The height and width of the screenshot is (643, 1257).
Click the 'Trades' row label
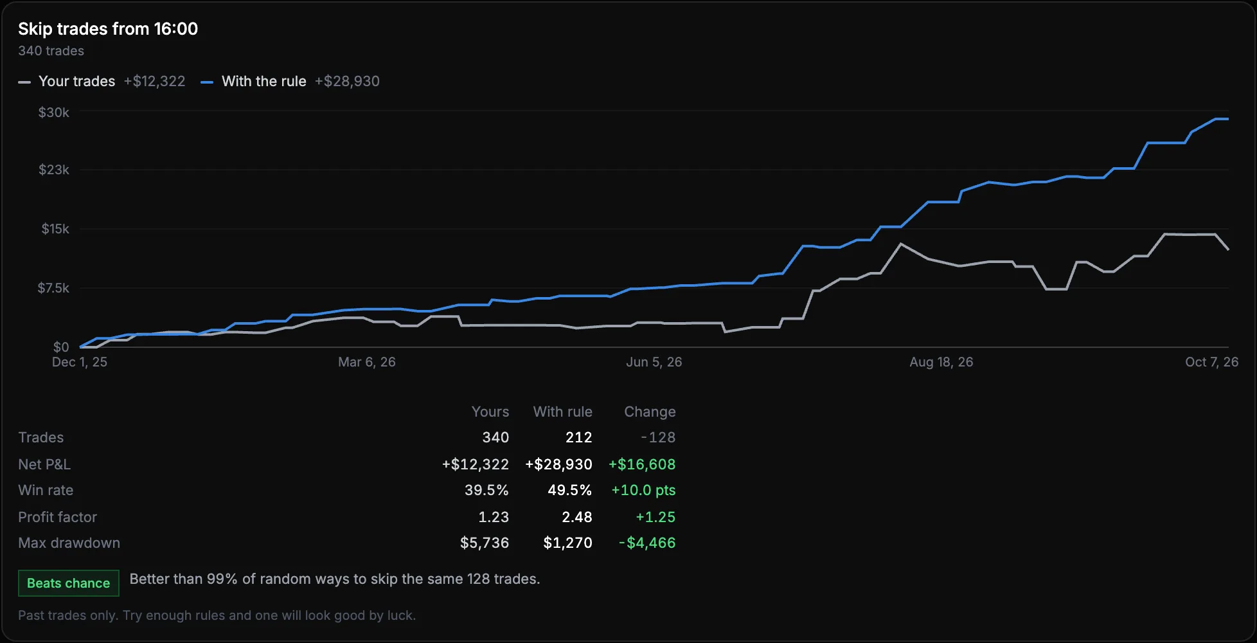pos(41,437)
